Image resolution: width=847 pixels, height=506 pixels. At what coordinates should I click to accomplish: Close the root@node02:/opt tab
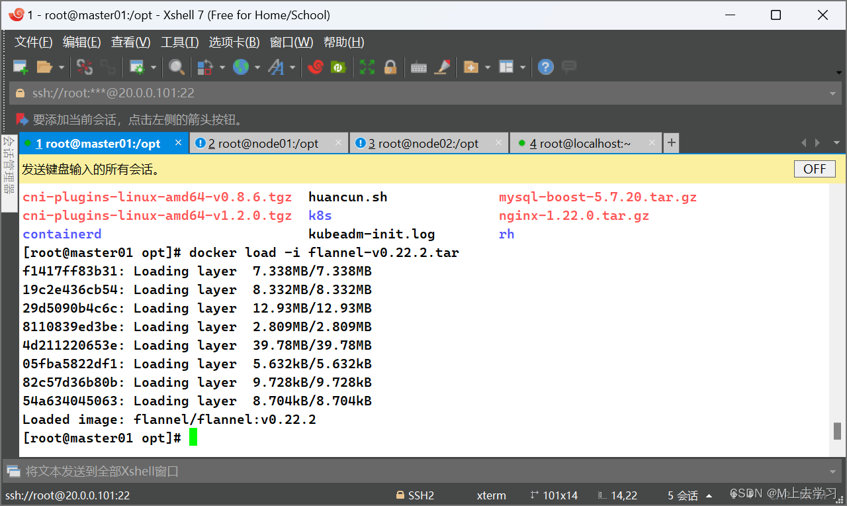[498, 142]
